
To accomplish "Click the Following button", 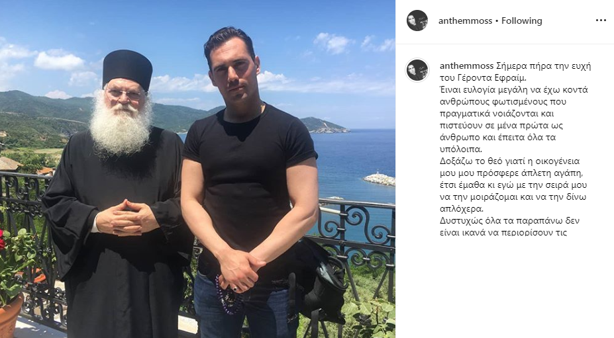I will [521, 21].
